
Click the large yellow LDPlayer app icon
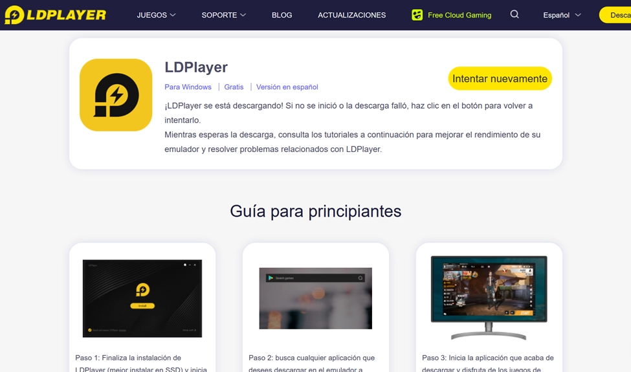tap(116, 95)
